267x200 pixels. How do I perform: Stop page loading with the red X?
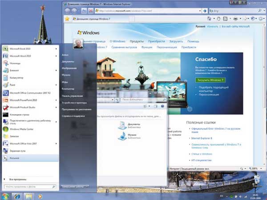click(91, 11)
